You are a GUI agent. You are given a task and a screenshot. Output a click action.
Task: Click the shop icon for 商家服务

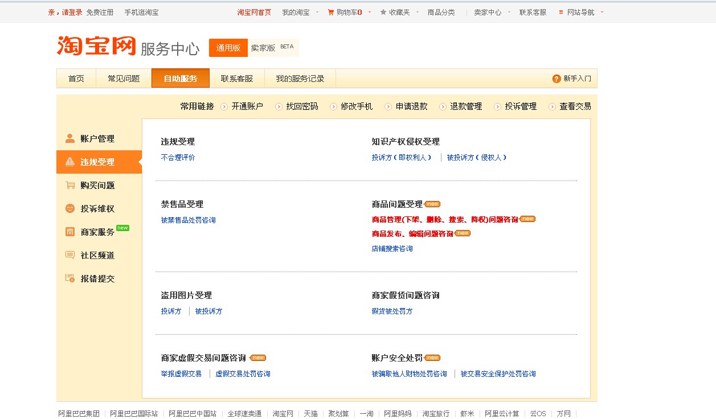[x=70, y=232]
